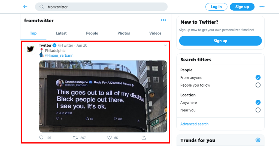
Task: Like the tweet with 6K likes
Action: click(110, 138)
